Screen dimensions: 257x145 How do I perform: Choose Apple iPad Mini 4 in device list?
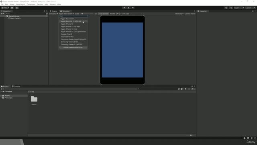73,19
